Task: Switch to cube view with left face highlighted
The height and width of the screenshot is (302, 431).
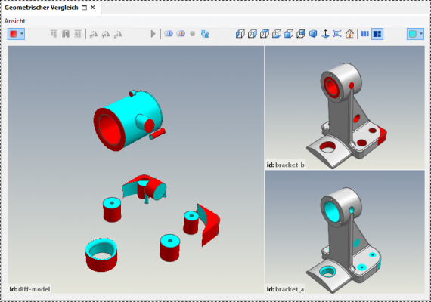Action: coord(240,34)
